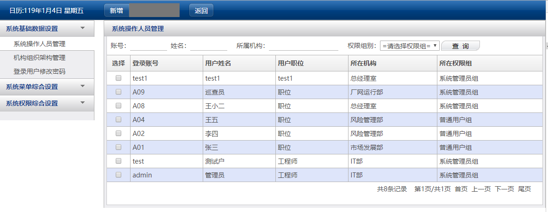This screenshot has height=212, width=548.
Task: Collapse the 系统基础数据设置 section arrow
Action: point(82,28)
